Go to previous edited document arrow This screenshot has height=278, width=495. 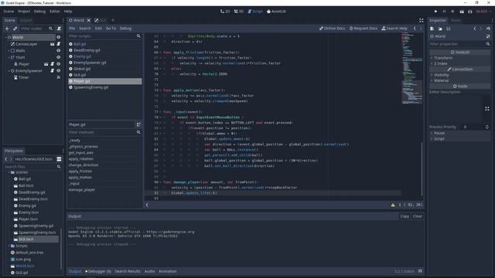[x=415, y=29]
